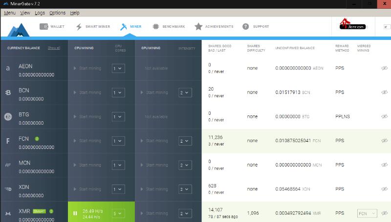Toggle visibility eye for AEON row
The image size is (391, 222).
(x=384, y=68)
